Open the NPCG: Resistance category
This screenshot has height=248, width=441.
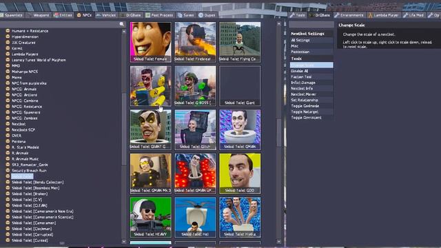point(27,107)
